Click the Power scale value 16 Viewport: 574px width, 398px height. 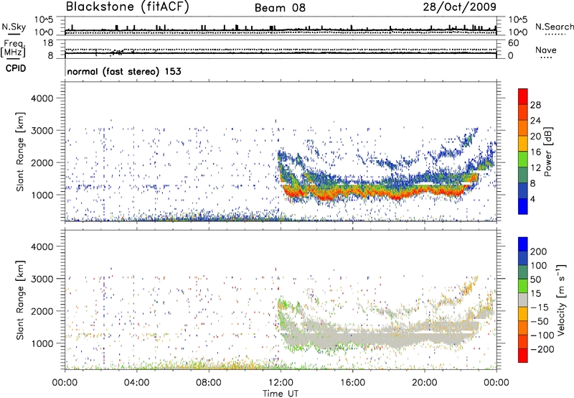tap(535, 152)
